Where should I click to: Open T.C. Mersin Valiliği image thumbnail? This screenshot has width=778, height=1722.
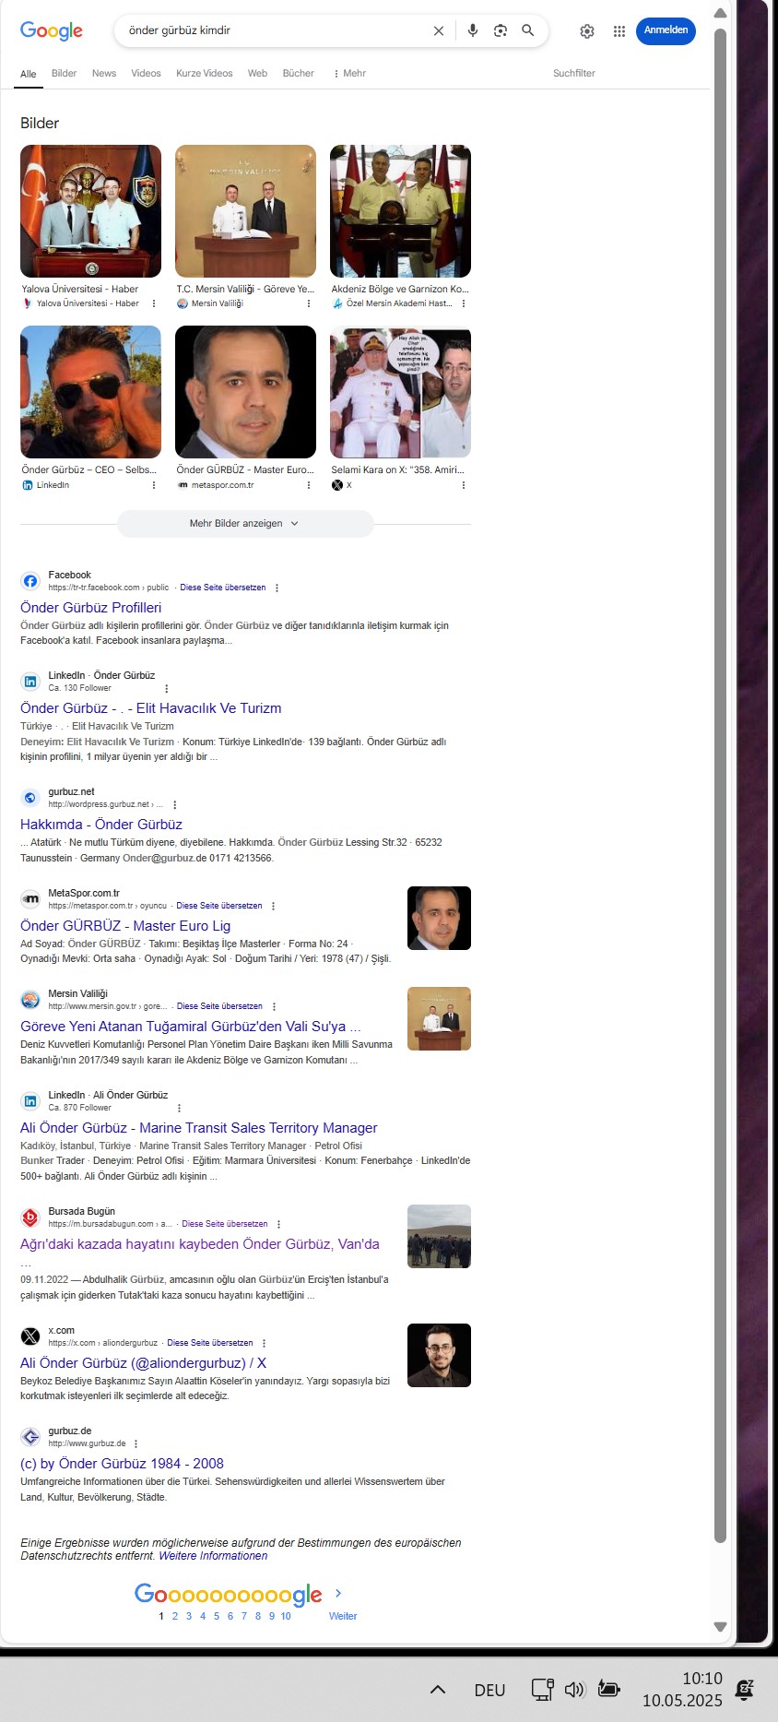(x=245, y=211)
